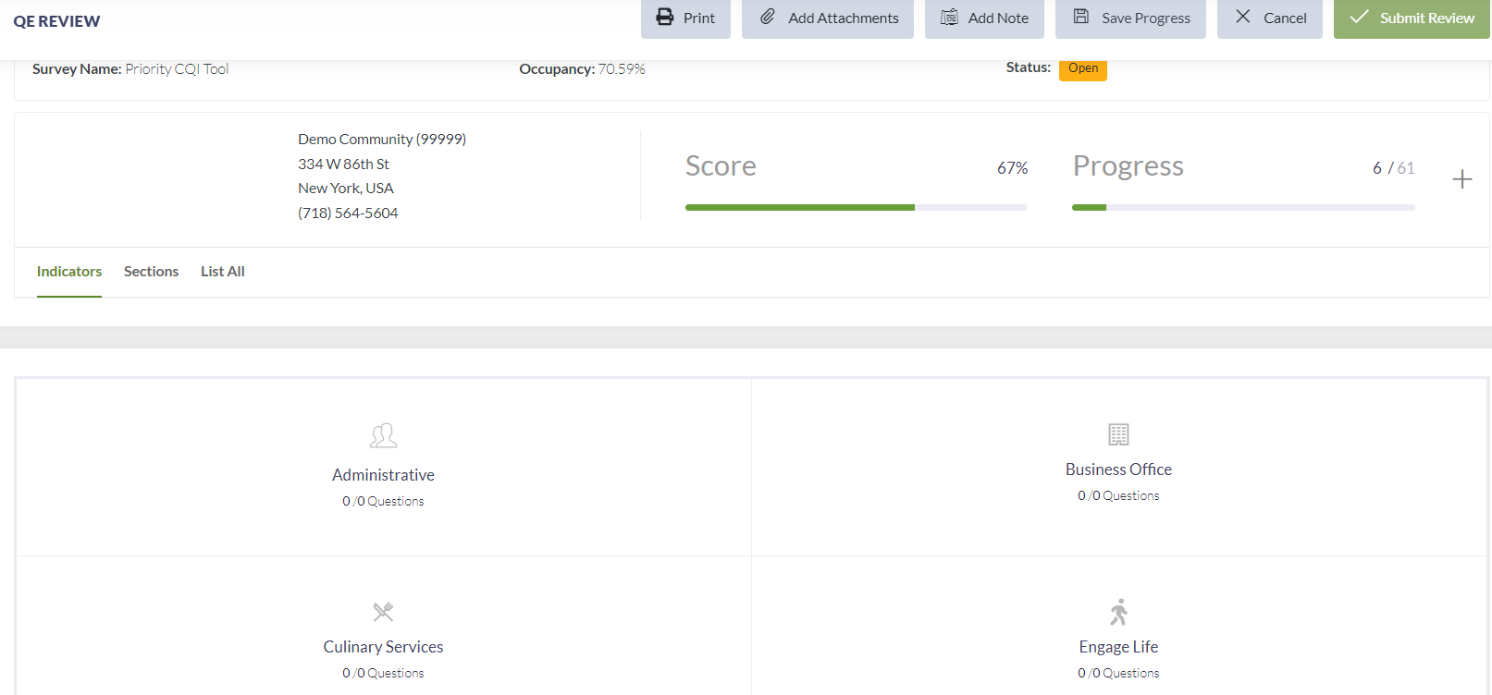Viewport: 1492px width, 695px height.
Task: Click the (718) 564-5604 phone number
Action: pyautogui.click(x=348, y=213)
